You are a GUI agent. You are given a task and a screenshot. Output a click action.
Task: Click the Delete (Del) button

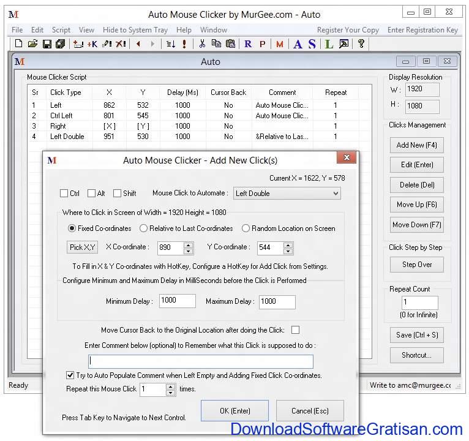(x=417, y=185)
